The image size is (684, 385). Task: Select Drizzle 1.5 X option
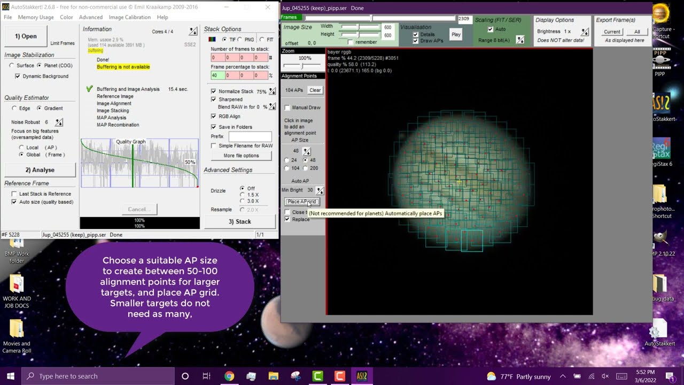point(243,195)
